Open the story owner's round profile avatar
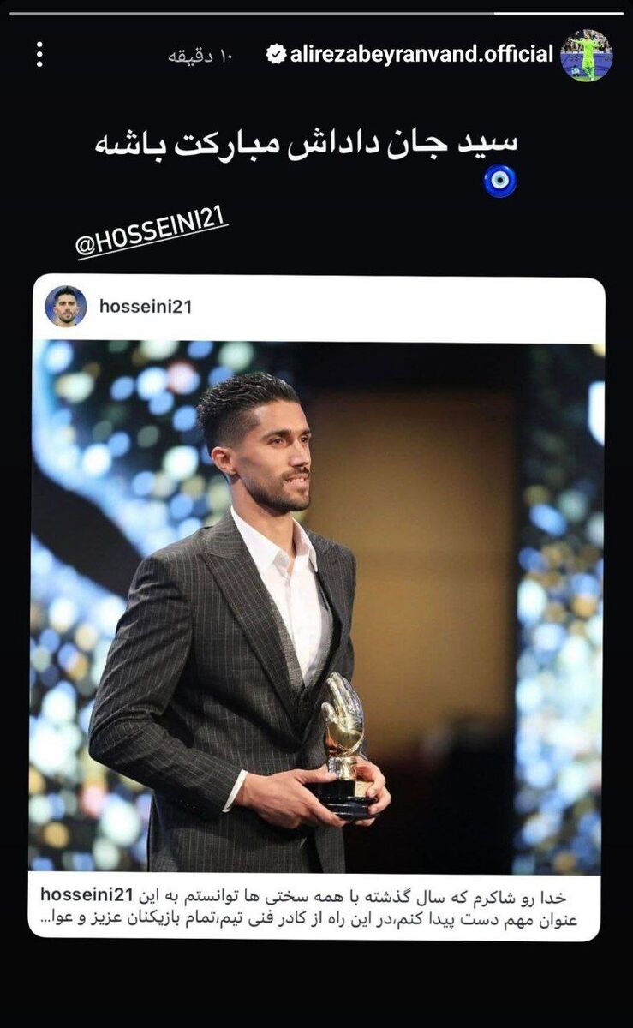633x1028 pixels. pos(586,55)
